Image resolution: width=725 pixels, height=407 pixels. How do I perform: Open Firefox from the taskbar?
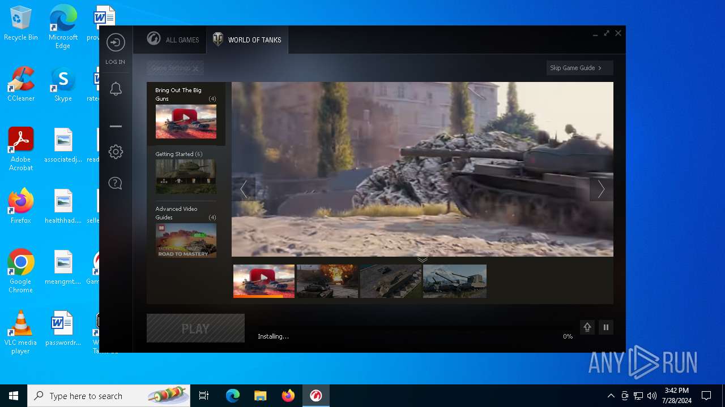(288, 396)
